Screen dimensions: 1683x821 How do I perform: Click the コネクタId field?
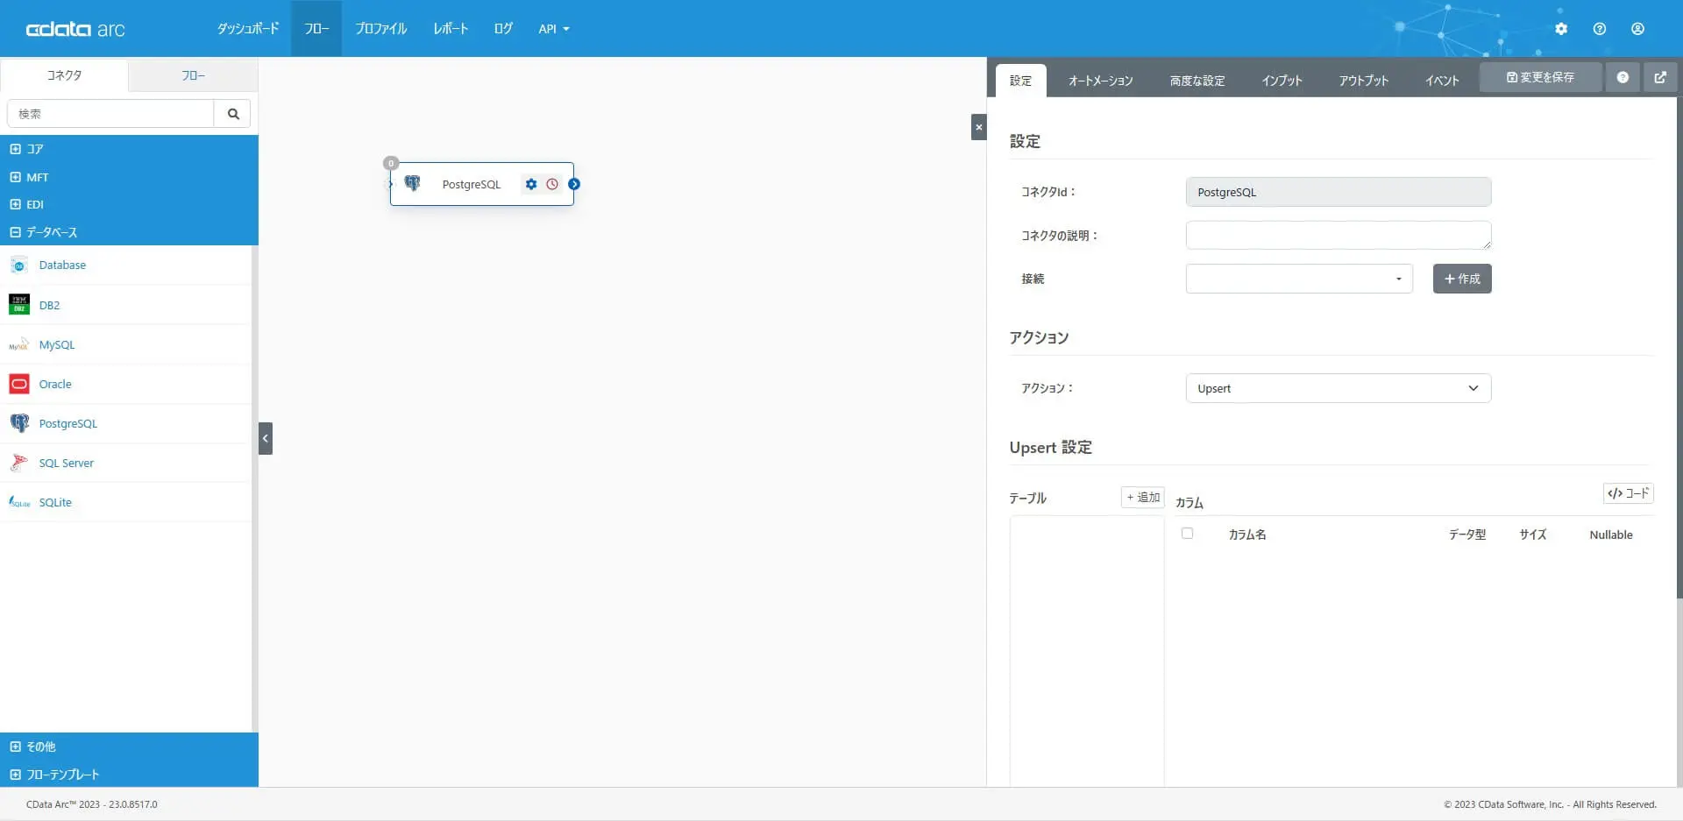[1339, 192]
